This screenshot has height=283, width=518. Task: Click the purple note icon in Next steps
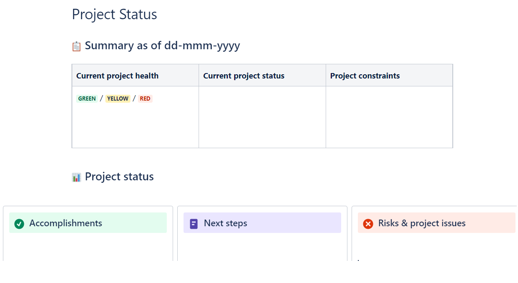[194, 224]
